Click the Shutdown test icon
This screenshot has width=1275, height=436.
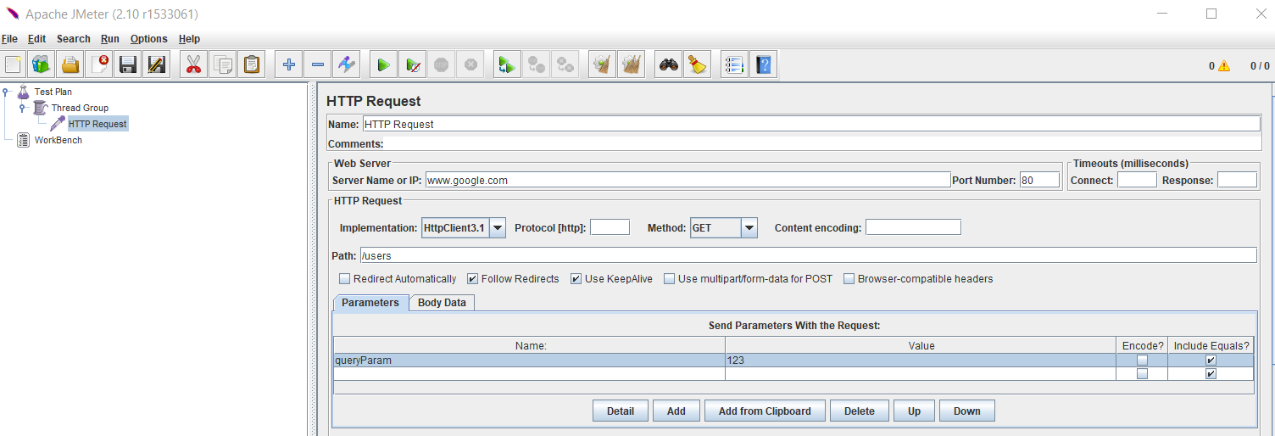tap(470, 64)
